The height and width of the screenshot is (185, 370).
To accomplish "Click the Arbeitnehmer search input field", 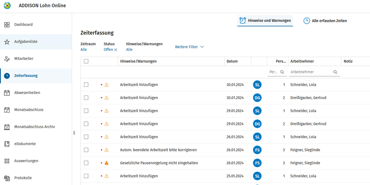I will [x=314, y=72].
